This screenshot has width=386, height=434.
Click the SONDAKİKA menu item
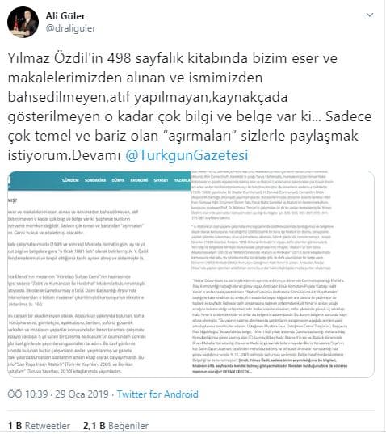pyautogui.click(x=95, y=180)
